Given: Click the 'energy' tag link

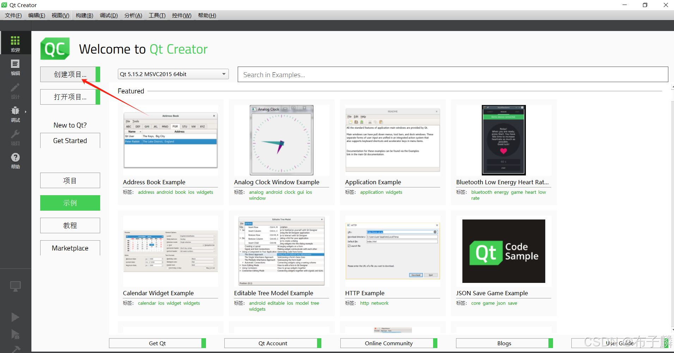Looking at the screenshot, I should (502, 192).
